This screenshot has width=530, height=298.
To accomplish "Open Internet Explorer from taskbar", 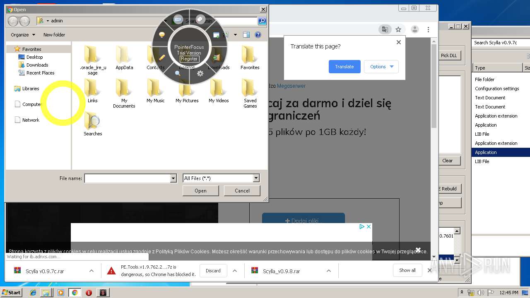I will 34,293.
